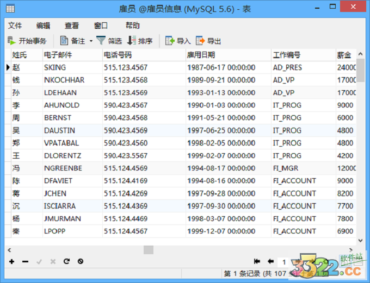Add a new record with plus icon

click(x=12, y=261)
